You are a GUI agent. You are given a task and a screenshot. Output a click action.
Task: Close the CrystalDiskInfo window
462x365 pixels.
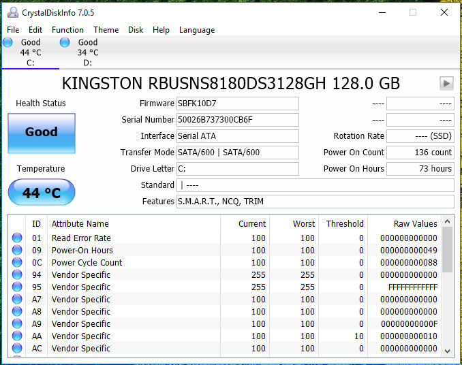click(444, 12)
